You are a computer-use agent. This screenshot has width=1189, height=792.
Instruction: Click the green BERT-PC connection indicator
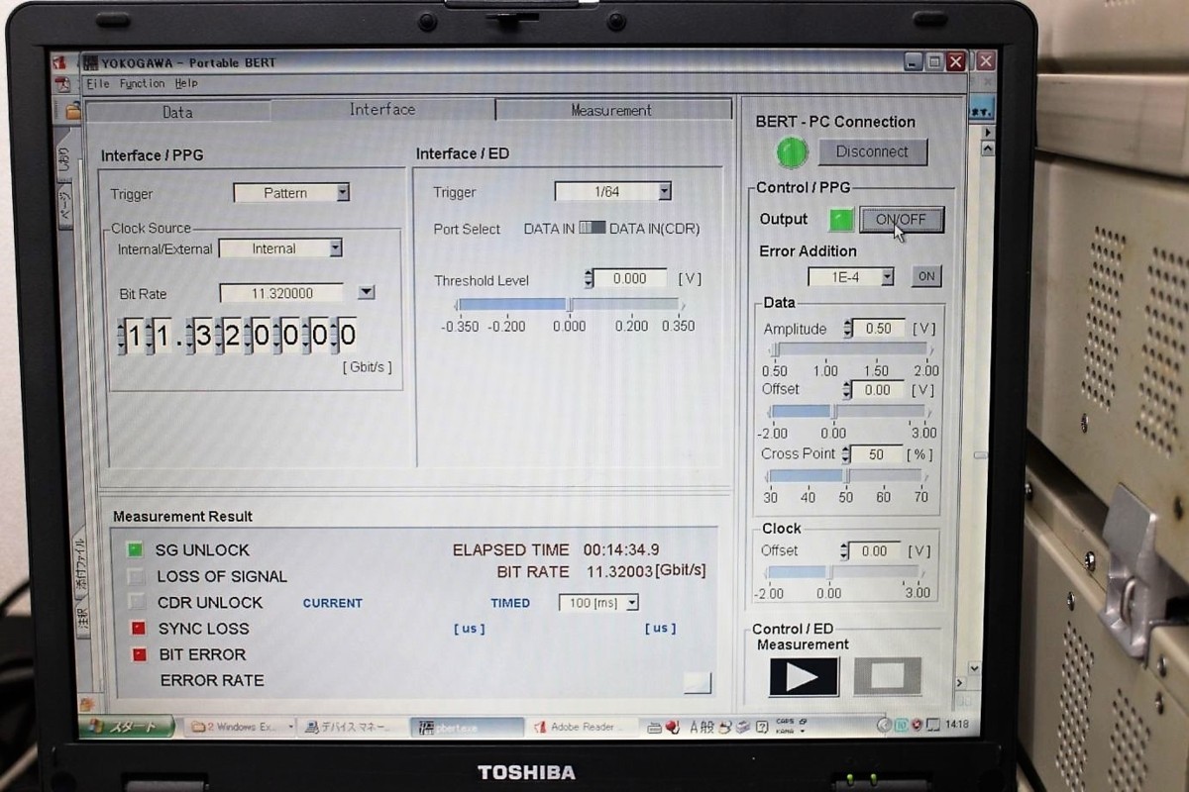coord(792,151)
